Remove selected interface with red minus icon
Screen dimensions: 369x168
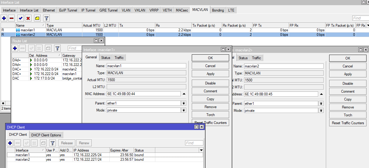12,18
